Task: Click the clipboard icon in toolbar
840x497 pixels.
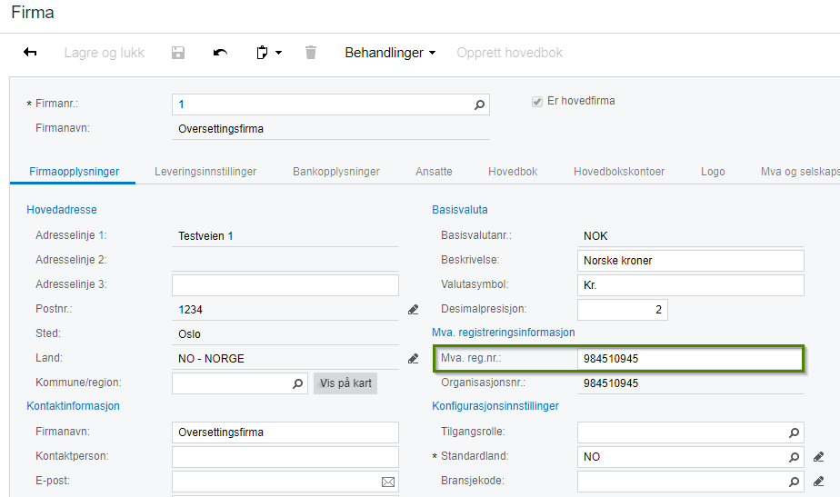Action: coord(262,53)
